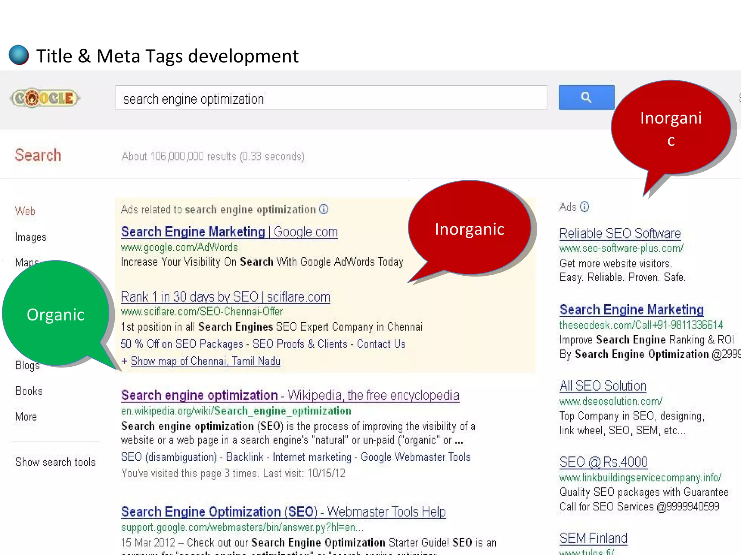Click '1st position in all Search Engines' description
The image size is (741, 555).
[272, 327]
